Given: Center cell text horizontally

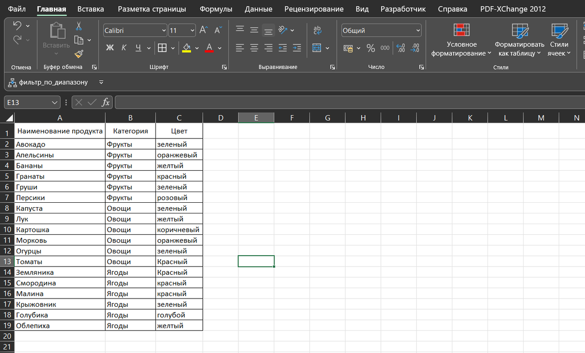Looking at the screenshot, I should pos(254,48).
